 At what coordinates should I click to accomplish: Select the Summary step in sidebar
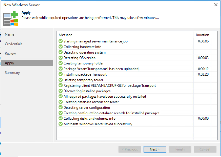[x=12, y=73]
